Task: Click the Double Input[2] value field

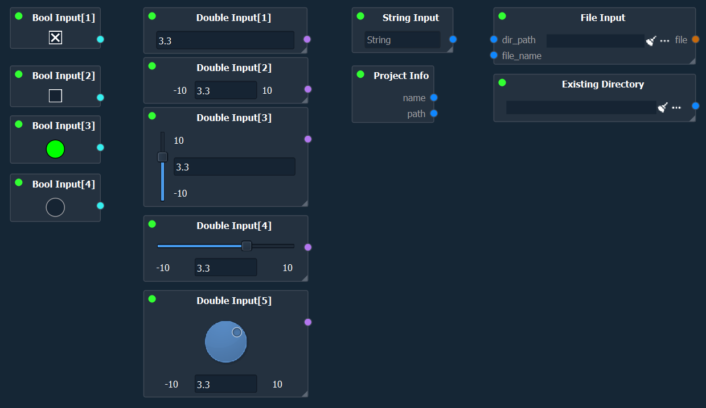Action: pyautogui.click(x=225, y=90)
